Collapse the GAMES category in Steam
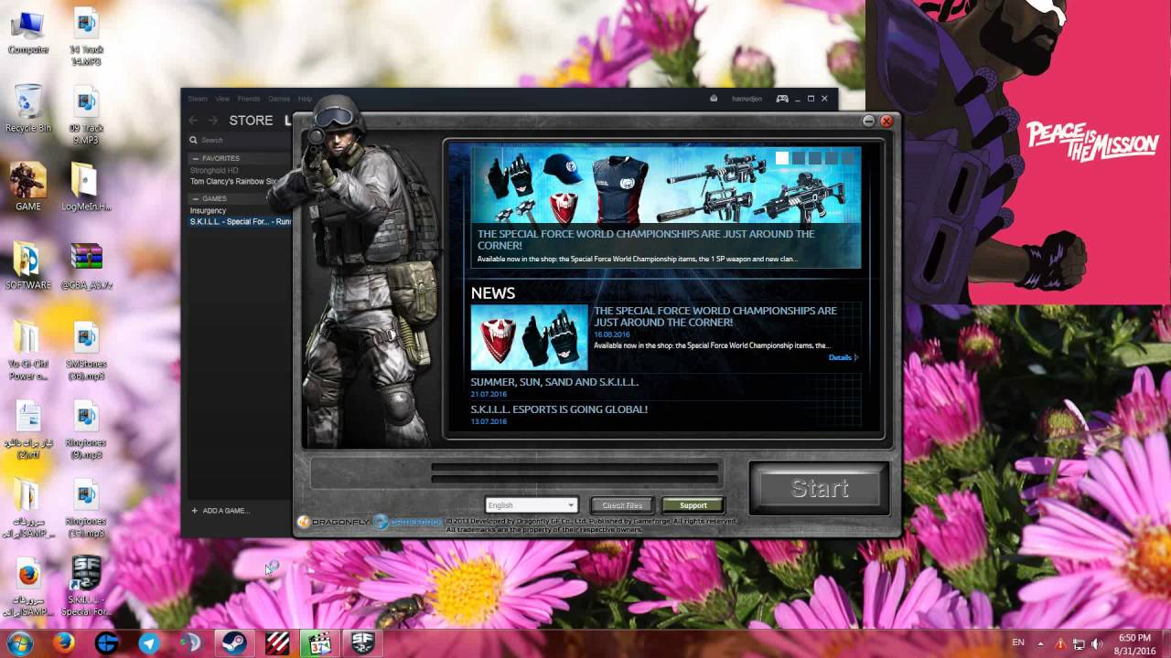The width and height of the screenshot is (1171, 658). [x=196, y=198]
